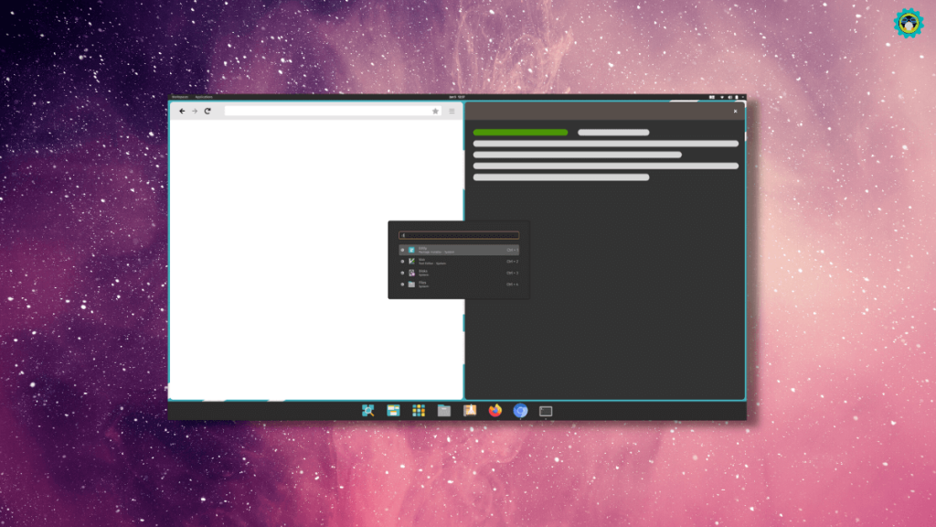Reload the page in browser window
Screen dimensions: 936x527
pyautogui.click(x=207, y=111)
